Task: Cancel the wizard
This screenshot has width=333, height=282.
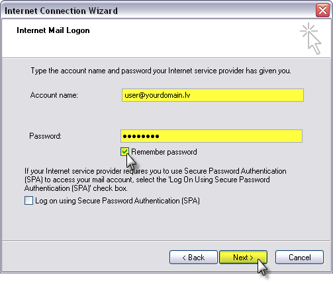Action: click(299, 257)
